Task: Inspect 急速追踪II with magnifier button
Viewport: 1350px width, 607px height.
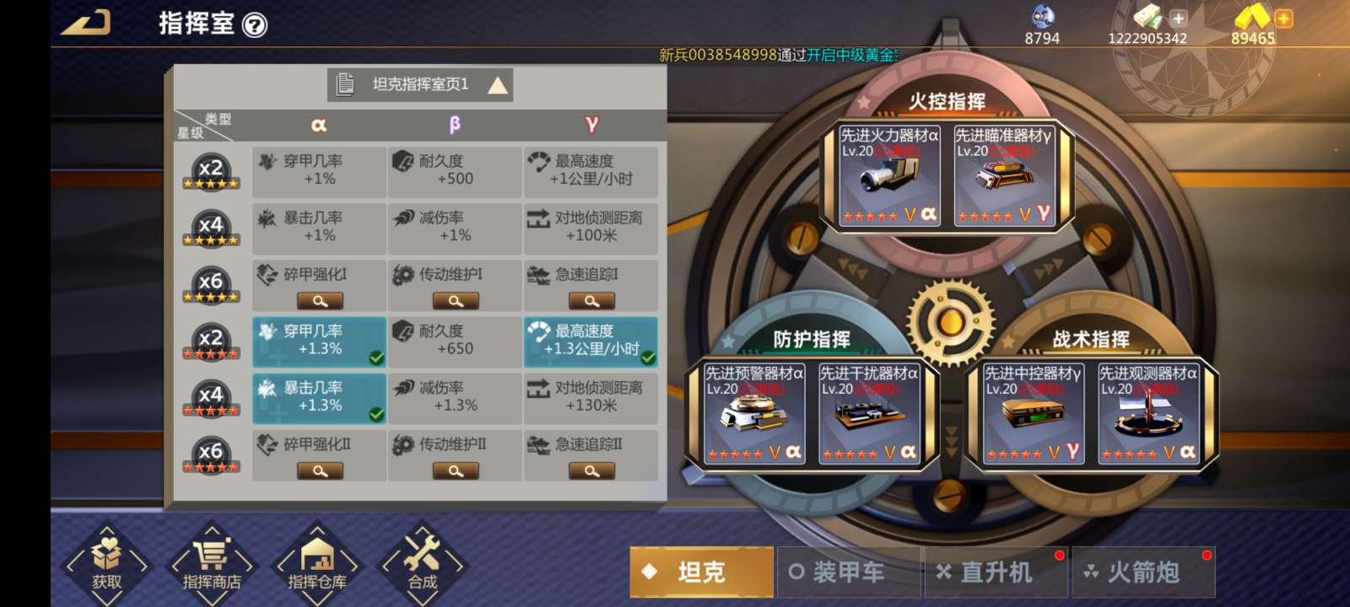Action: [591, 471]
